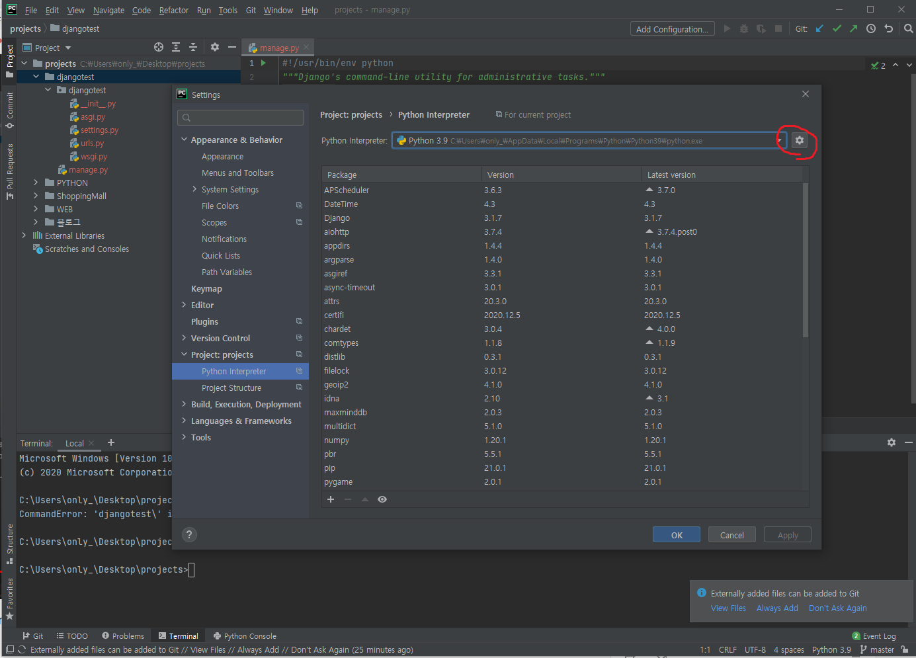Expand Version Control settings group
Image resolution: width=916 pixels, height=658 pixels.
point(185,338)
